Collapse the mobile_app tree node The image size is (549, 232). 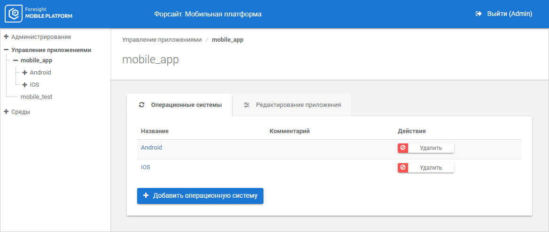pos(15,60)
